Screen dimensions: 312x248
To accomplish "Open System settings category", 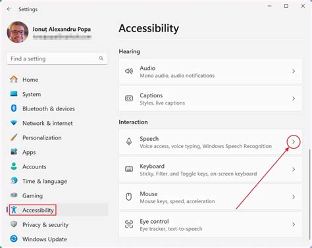I will click(x=32, y=94).
